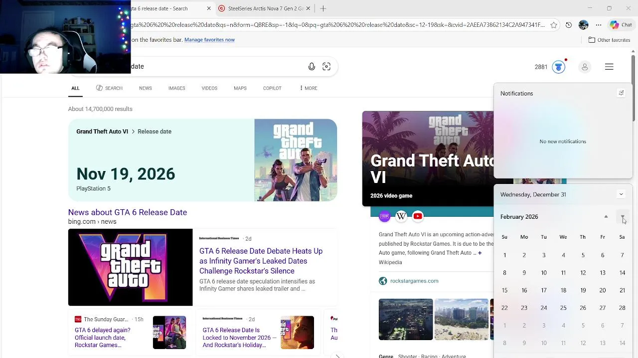
Task: Open GTA 6 Release Date Is Locked article
Action: point(239,338)
